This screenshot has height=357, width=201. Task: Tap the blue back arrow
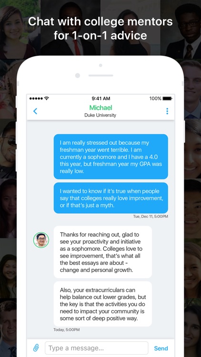[x=35, y=111]
